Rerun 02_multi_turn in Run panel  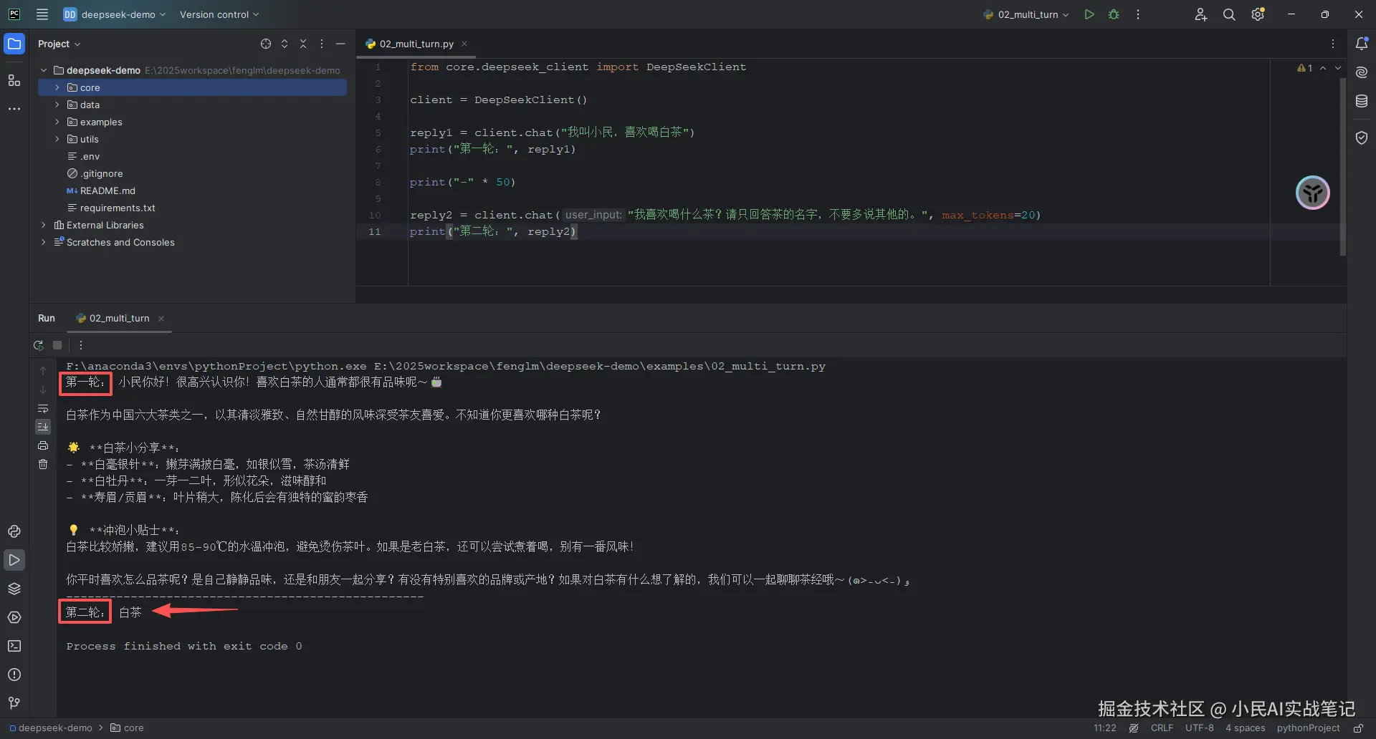point(38,345)
